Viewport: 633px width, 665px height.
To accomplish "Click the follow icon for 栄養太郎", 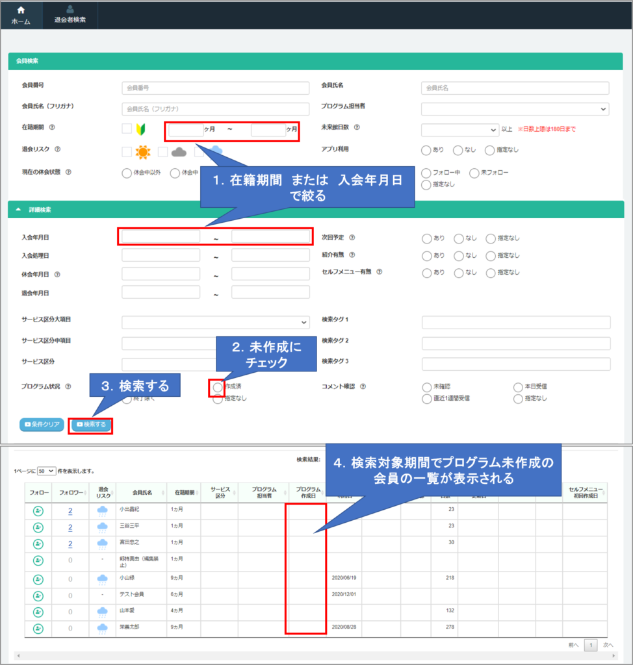I will pyautogui.click(x=38, y=628).
